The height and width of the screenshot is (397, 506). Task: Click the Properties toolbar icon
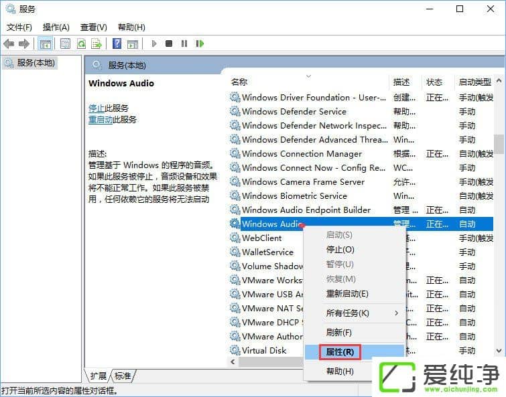(x=65, y=44)
